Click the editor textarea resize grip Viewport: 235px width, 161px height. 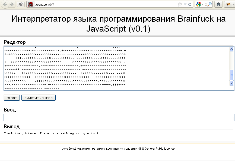click(232, 88)
